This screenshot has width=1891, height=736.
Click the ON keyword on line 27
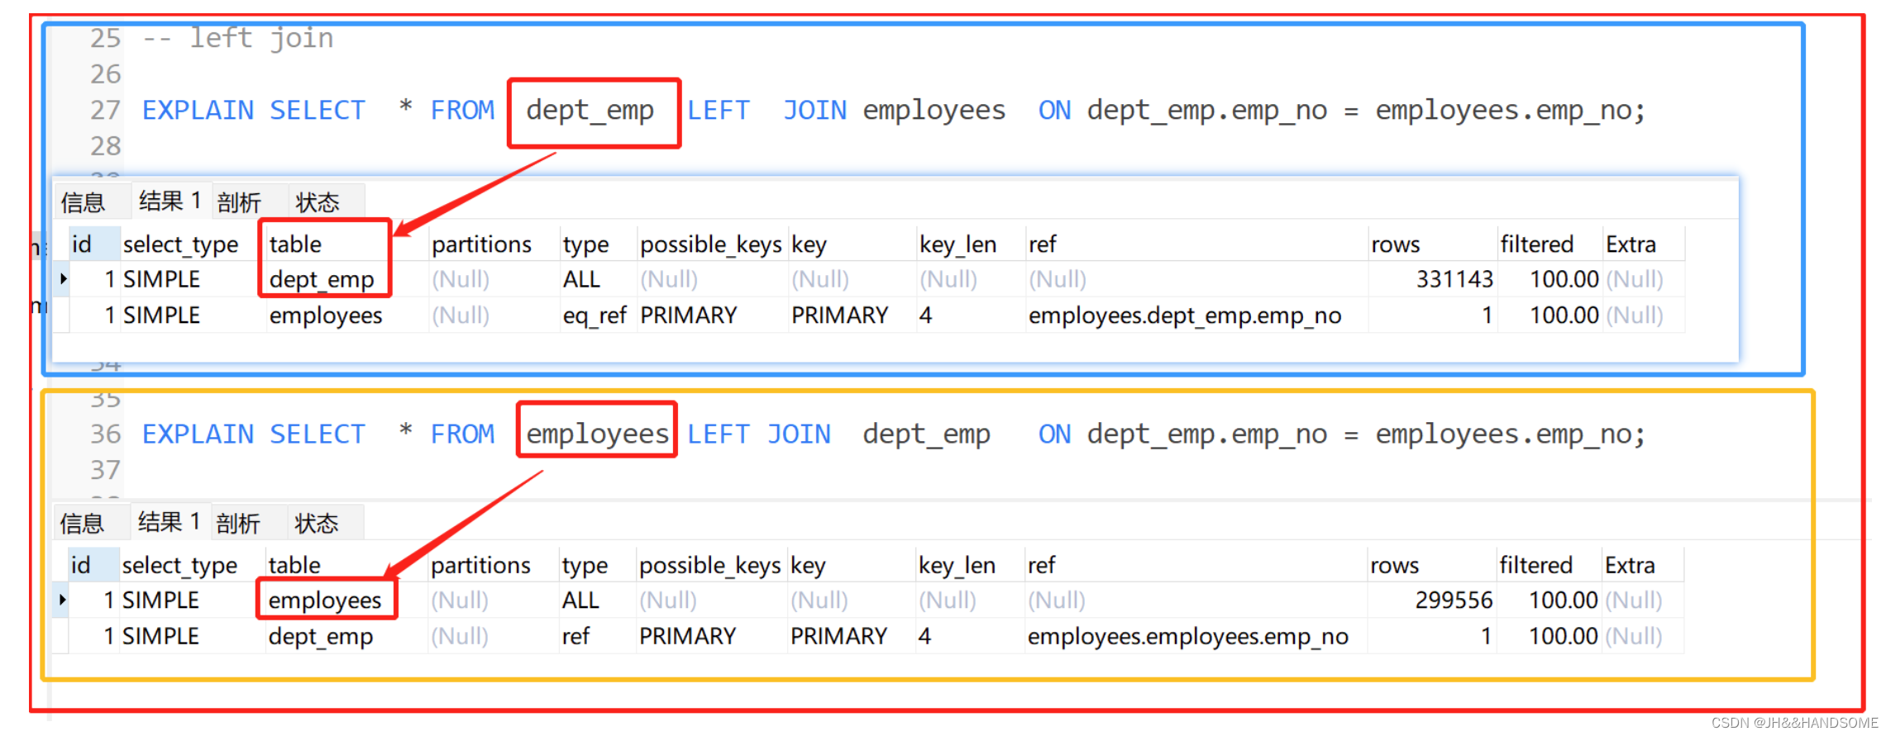[x=1054, y=110]
